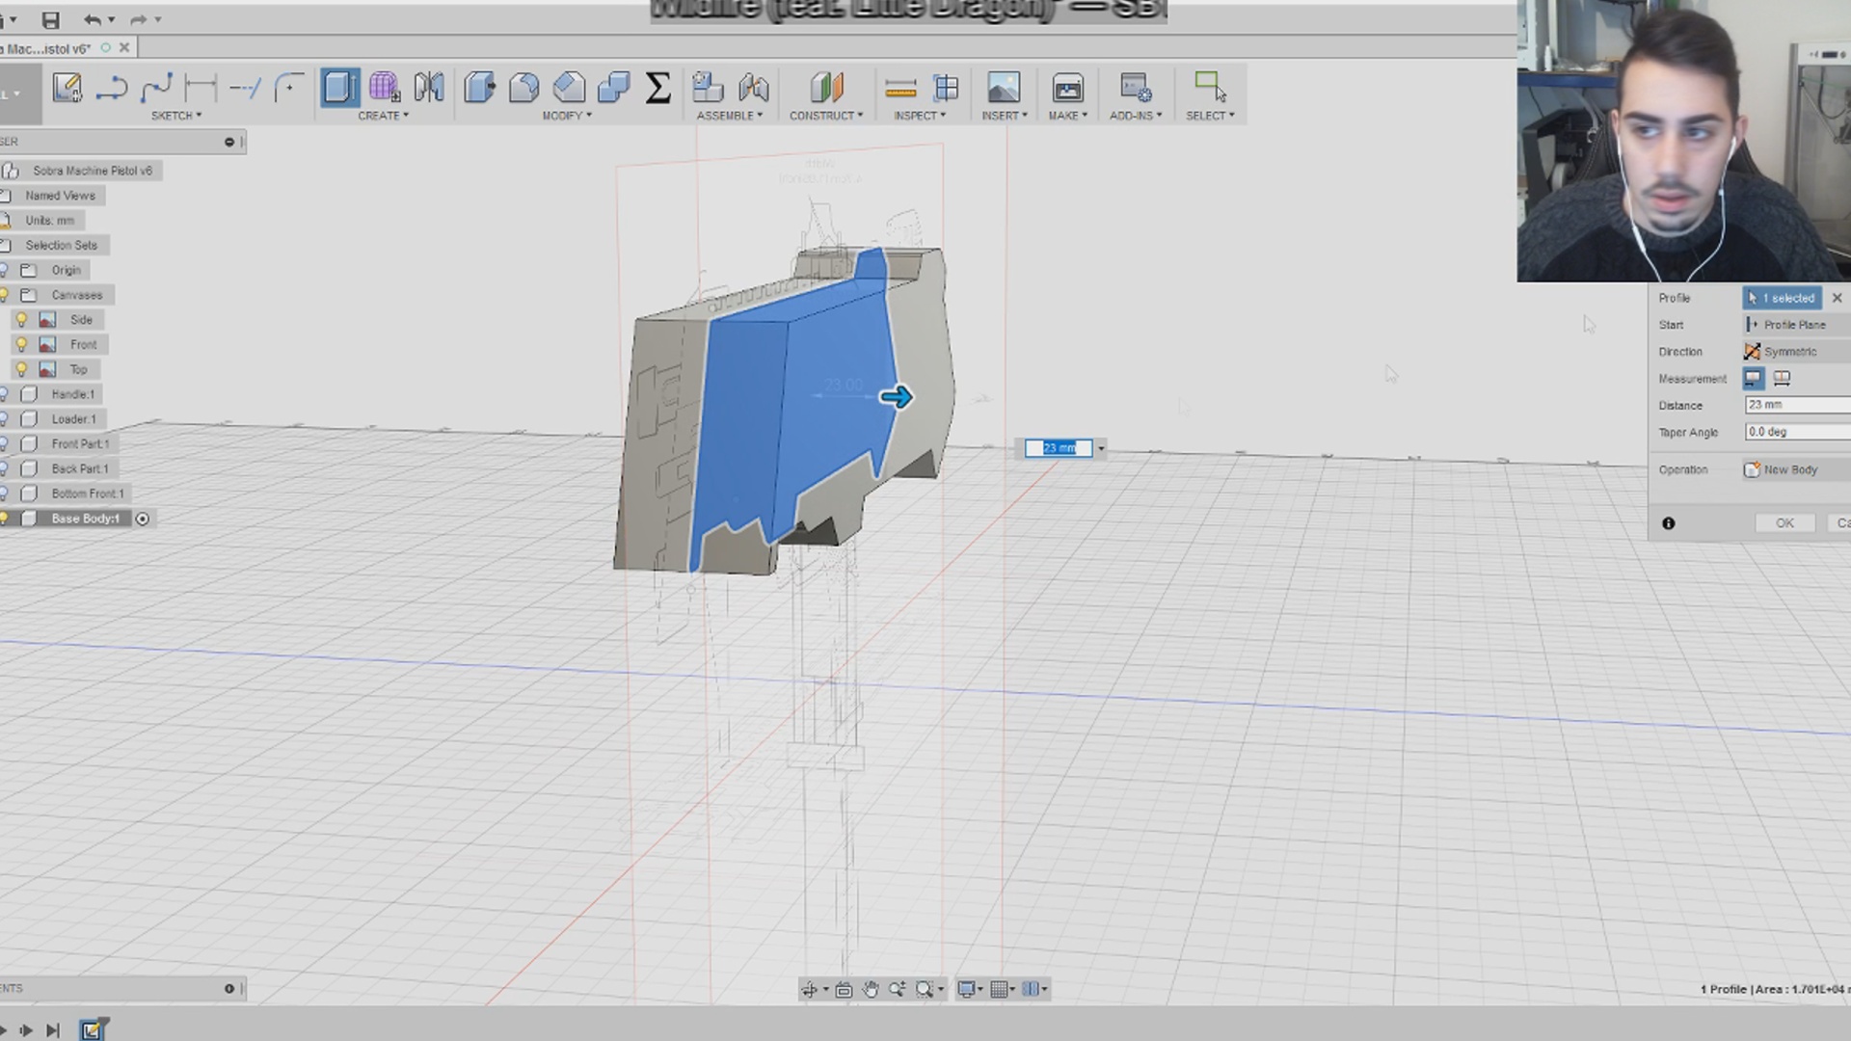The image size is (1851, 1041).
Task: Open the Direction Symmetric dropdown
Action: [x=1797, y=352]
